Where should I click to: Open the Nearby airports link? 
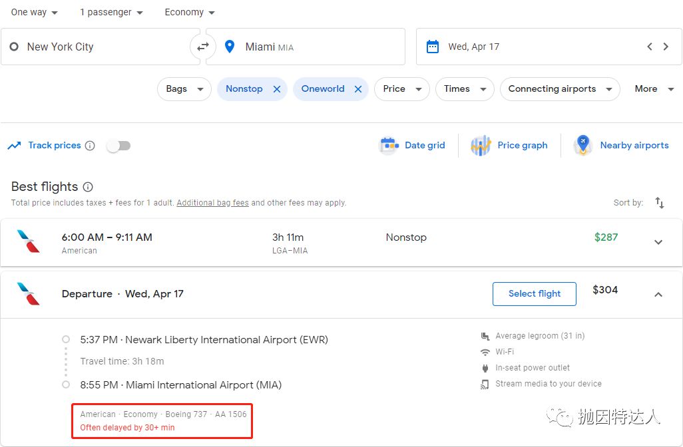(634, 146)
